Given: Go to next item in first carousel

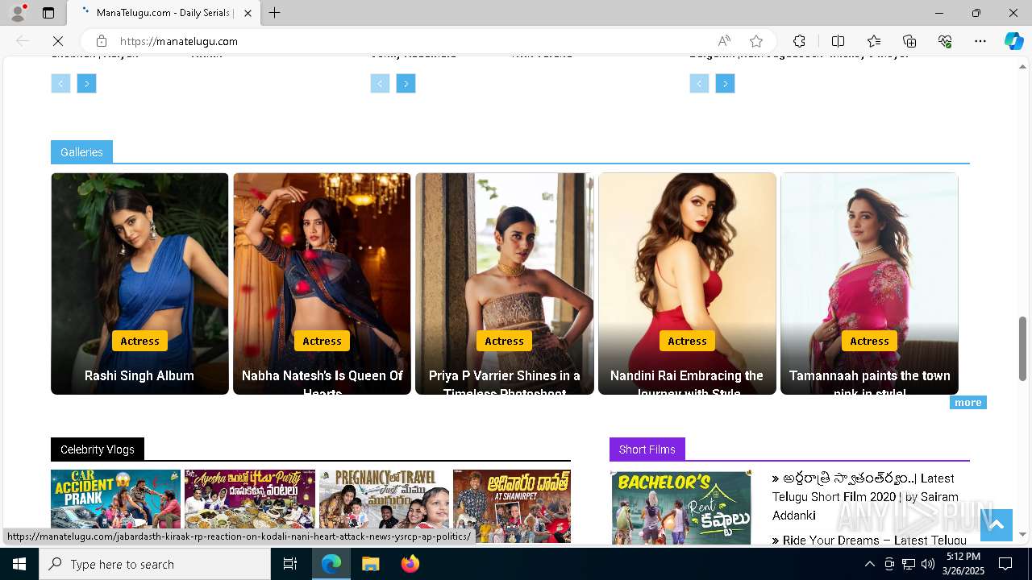Looking at the screenshot, I should pyautogui.click(x=86, y=84).
